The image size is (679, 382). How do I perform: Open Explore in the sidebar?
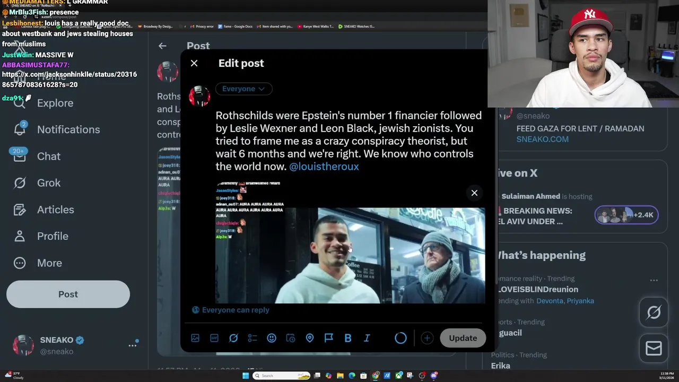point(43,103)
